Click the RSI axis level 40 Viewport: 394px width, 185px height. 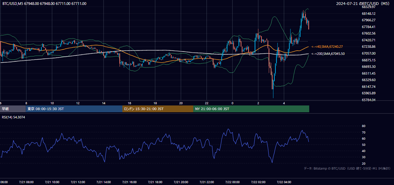point(363,151)
